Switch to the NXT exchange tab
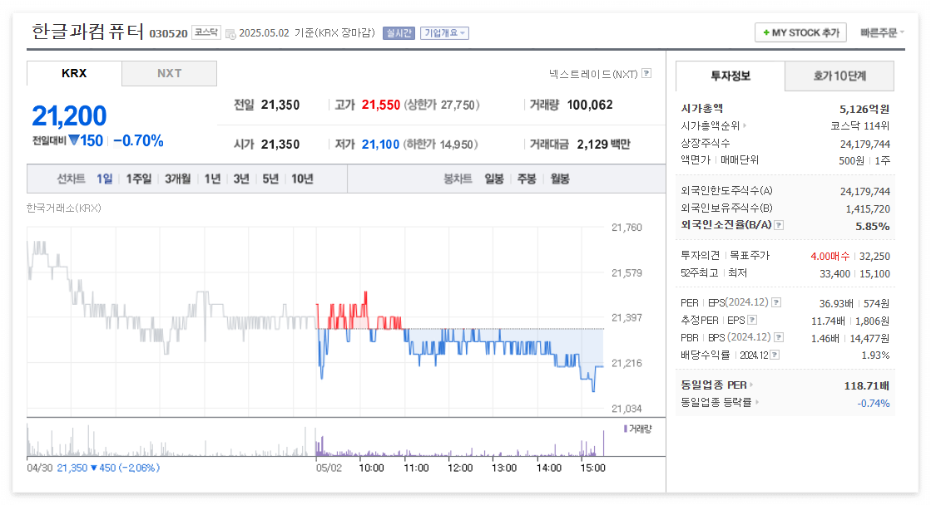 pos(169,74)
